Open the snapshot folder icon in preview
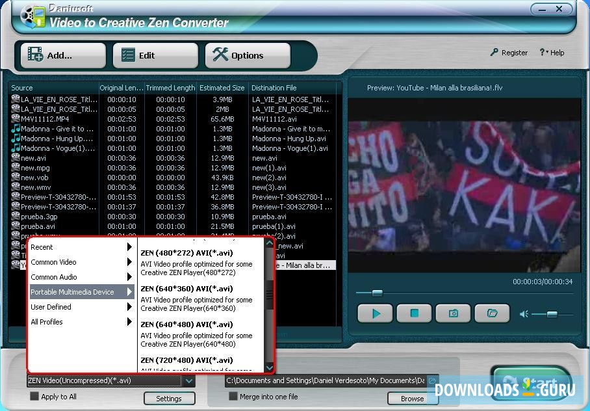The height and width of the screenshot is (411, 590). click(x=492, y=313)
